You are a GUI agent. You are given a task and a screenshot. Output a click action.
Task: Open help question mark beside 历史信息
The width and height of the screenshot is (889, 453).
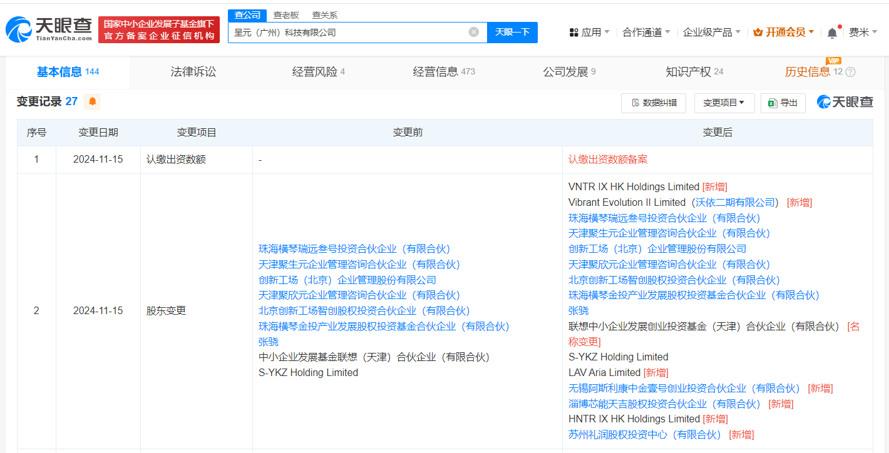(850, 72)
